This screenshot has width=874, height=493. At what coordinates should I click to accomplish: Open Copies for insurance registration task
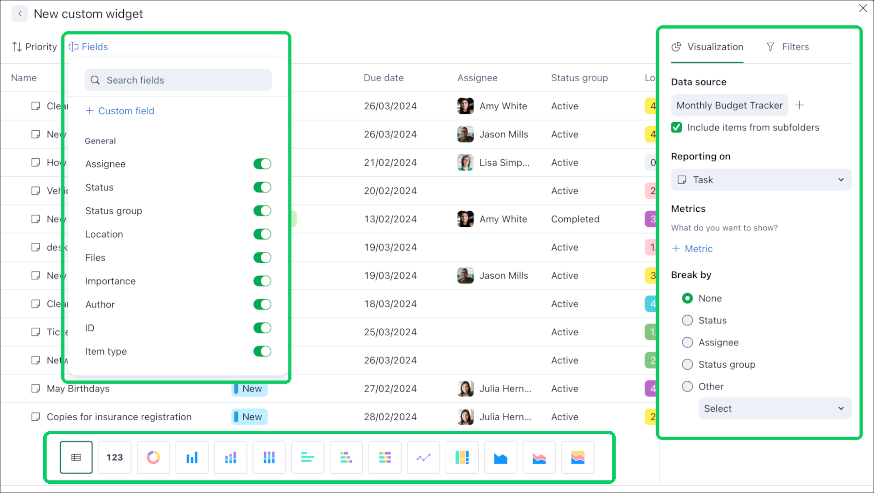pos(119,417)
